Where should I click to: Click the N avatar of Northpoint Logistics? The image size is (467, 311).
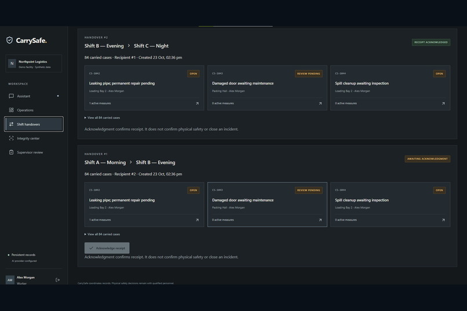[12, 63]
